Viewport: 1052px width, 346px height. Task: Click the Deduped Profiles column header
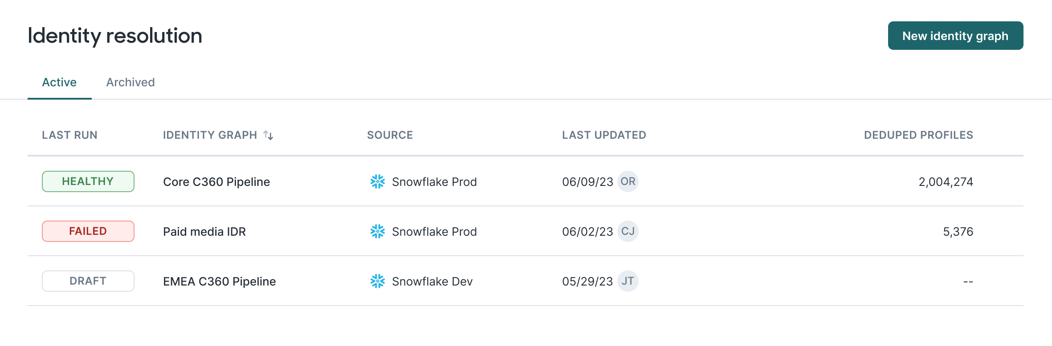pos(918,135)
